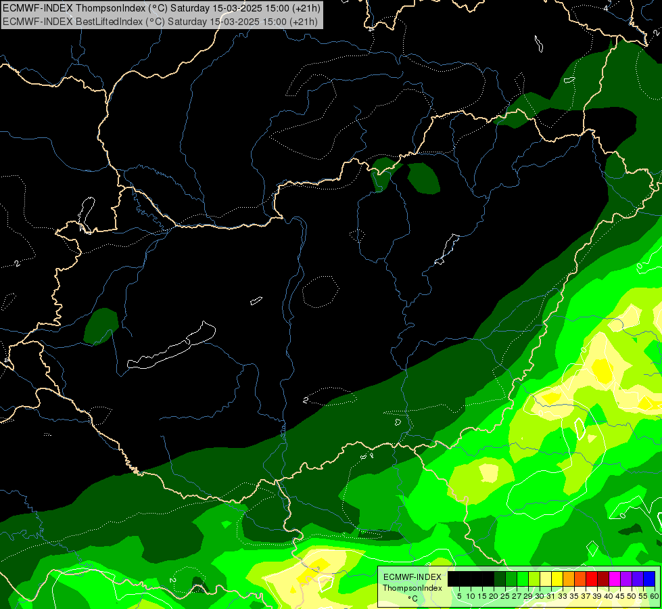The image size is (662, 609).
Task: Click the legend tick value '39'
Action: [x=597, y=596]
